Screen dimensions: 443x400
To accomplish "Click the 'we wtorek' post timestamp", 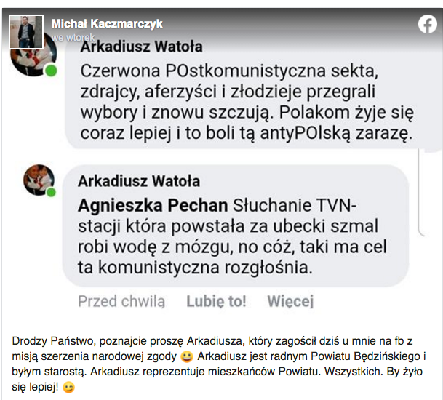I will point(73,37).
